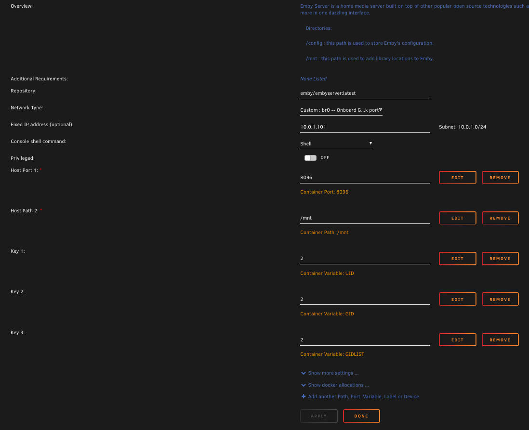Screen dimensions: 529x430
Task: Click the APPLY button
Action: coord(319,416)
